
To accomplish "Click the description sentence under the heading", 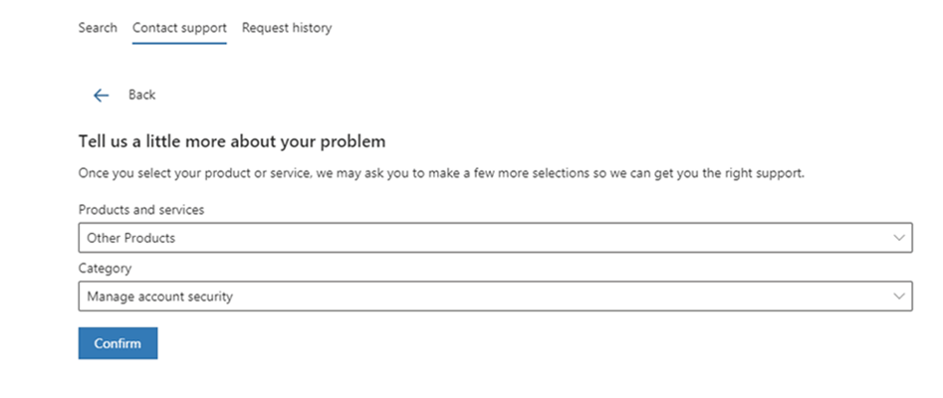I will [441, 174].
